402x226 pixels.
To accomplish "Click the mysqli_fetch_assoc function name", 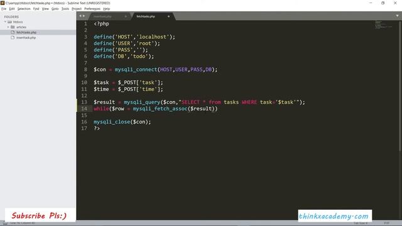I will click(160, 109).
